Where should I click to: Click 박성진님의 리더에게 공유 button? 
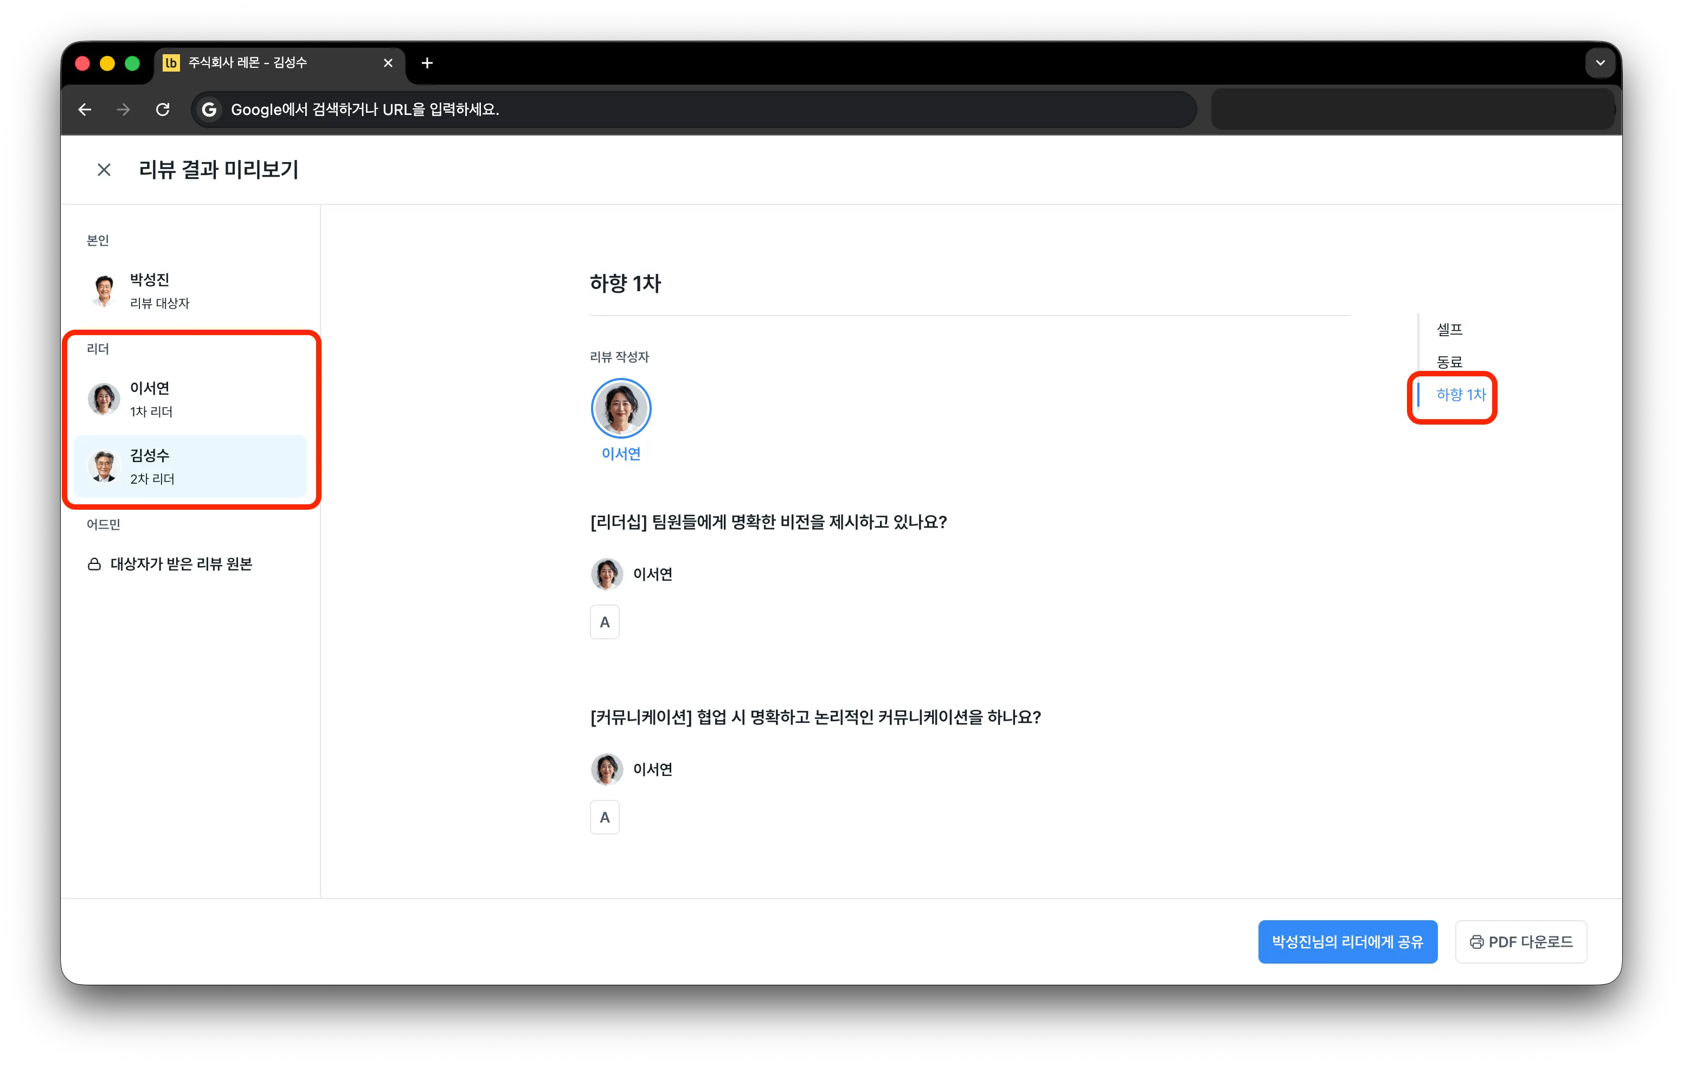1347,942
